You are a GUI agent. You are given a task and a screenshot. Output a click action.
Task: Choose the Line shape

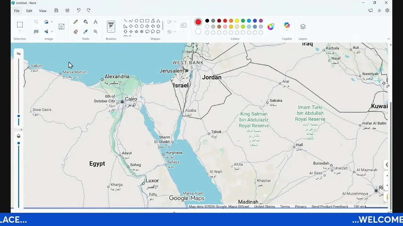point(125,21)
